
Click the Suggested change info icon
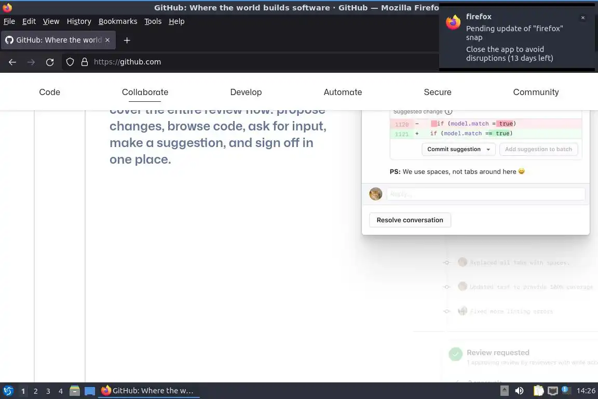tap(448, 112)
